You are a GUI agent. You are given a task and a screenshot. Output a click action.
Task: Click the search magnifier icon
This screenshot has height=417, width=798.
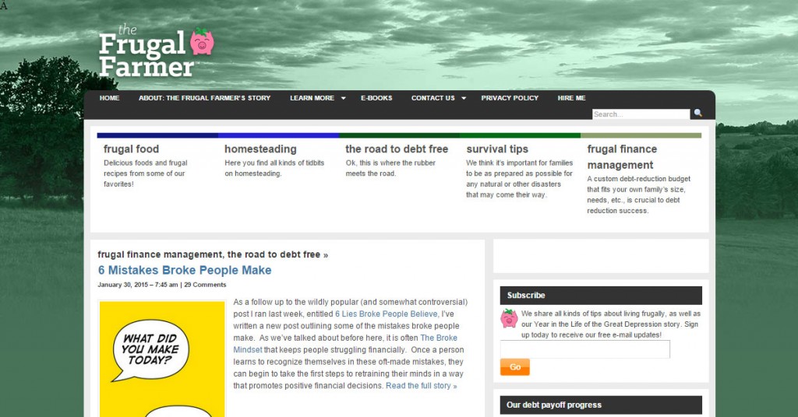click(x=696, y=114)
